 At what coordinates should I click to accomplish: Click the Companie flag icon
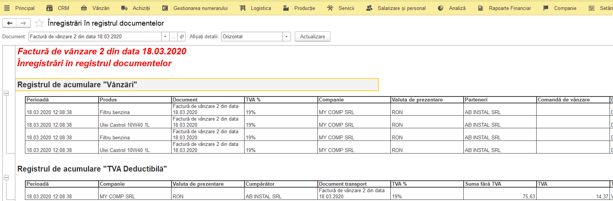(x=546, y=8)
